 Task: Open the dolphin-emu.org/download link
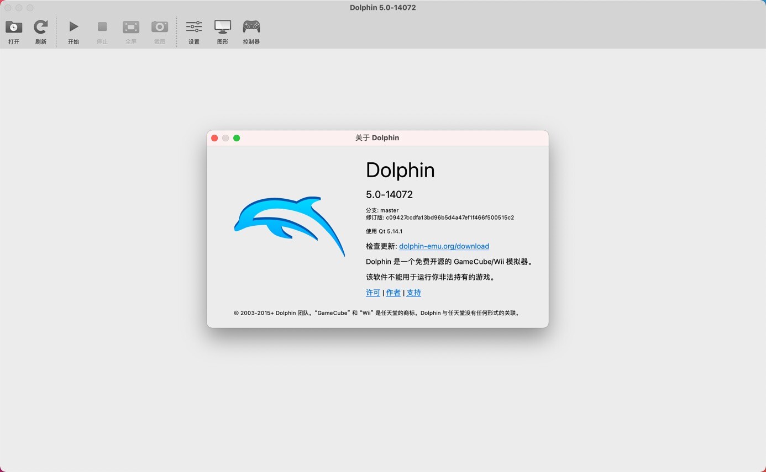pyautogui.click(x=444, y=246)
